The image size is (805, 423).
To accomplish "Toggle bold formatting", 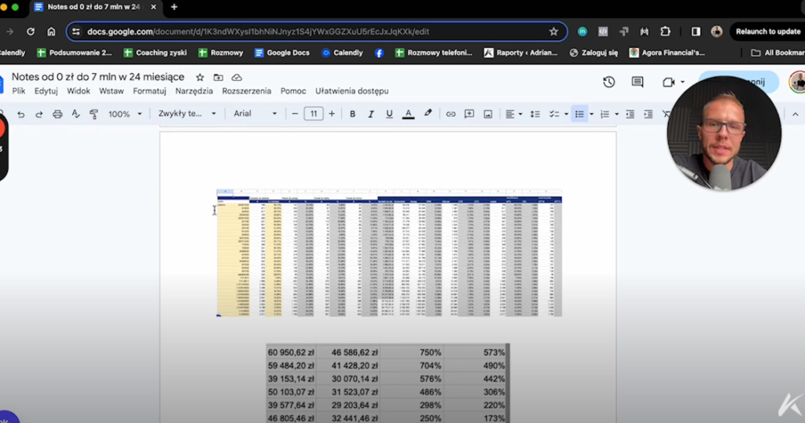I will click(352, 114).
